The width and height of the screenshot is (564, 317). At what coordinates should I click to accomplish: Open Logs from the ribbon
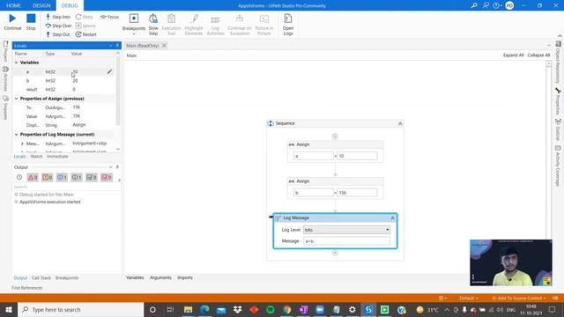[x=288, y=25]
